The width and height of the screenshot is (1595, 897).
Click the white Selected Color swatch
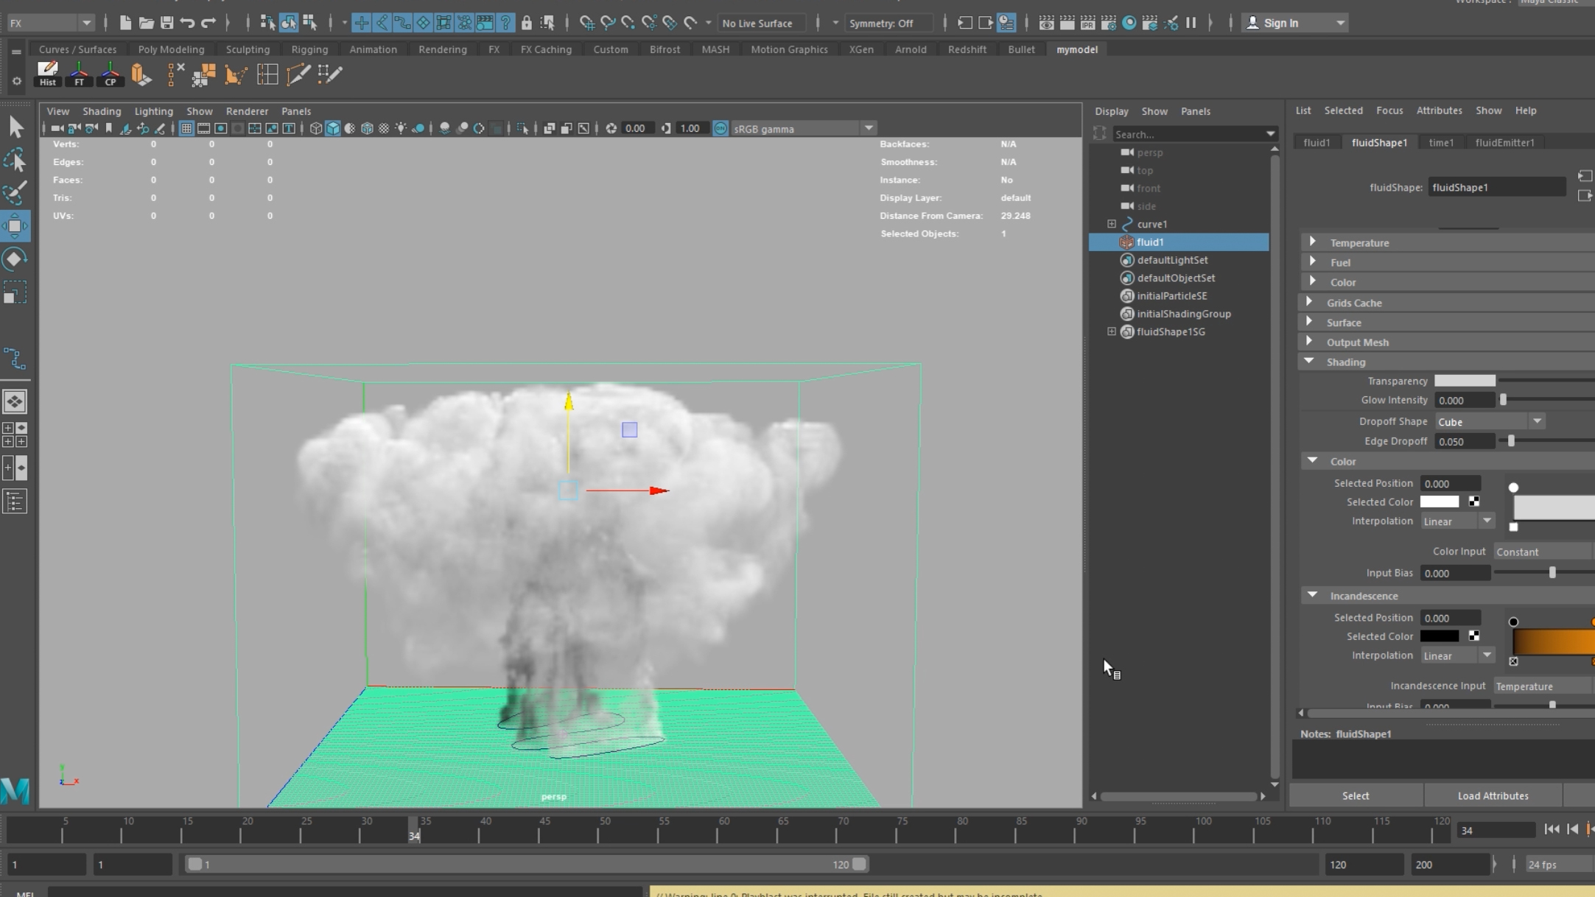click(1439, 502)
